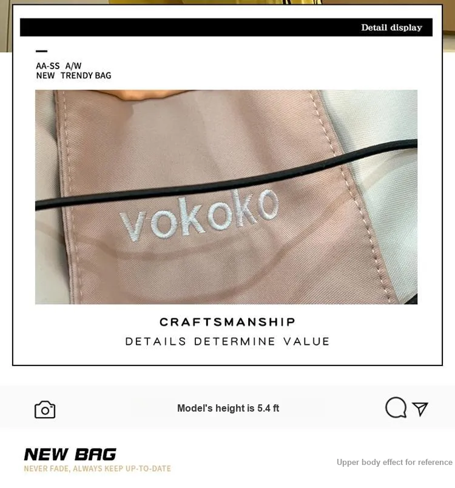The width and height of the screenshot is (455, 488).
Task: Select NEVER FADE, ALWAYS KEEP UP-TO-DATE tagline
Action: 98,469
